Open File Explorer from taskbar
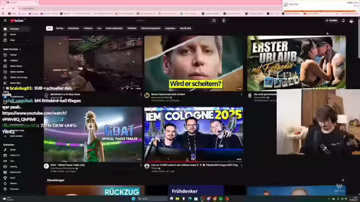The image size is (360, 202). [178, 199]
